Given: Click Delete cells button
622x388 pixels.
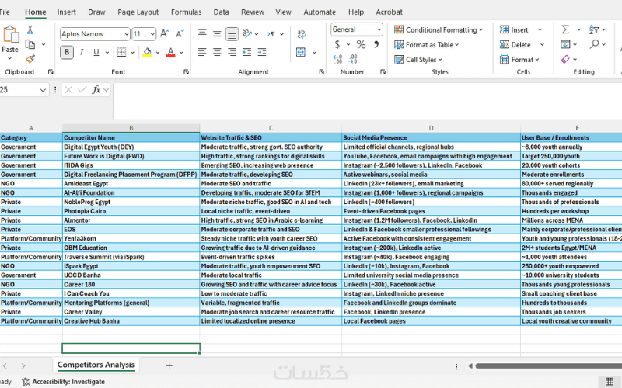Looking at the screenshot, I should [x=515, y=45].
